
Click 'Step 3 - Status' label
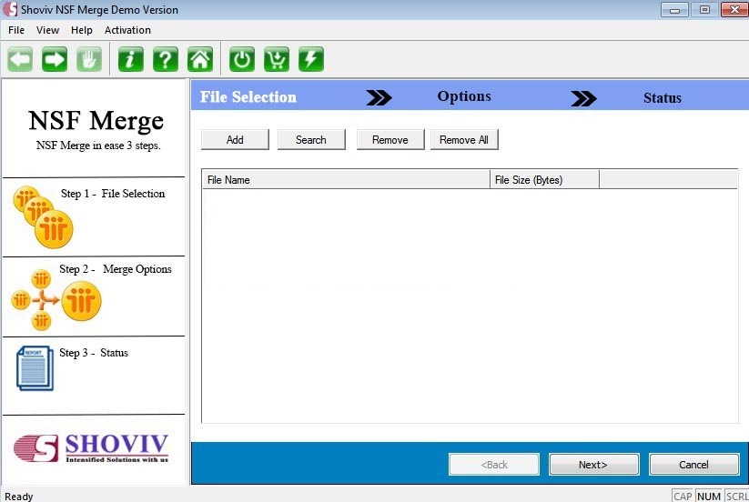point(94,353)
